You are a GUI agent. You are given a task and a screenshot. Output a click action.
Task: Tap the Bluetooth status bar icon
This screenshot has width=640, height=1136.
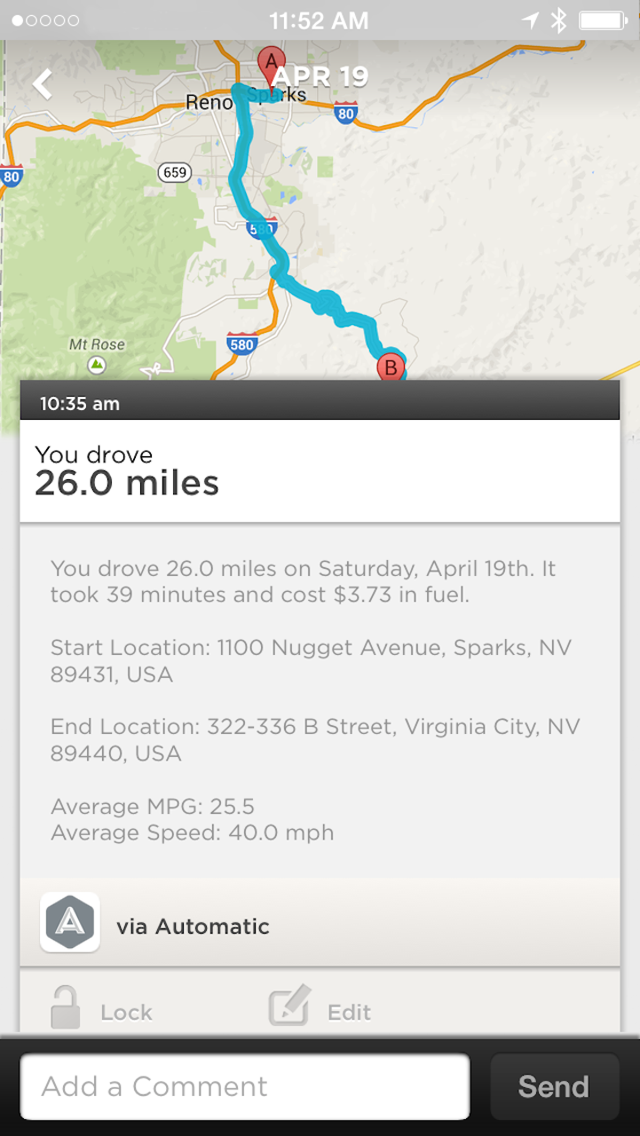[557, 20]
